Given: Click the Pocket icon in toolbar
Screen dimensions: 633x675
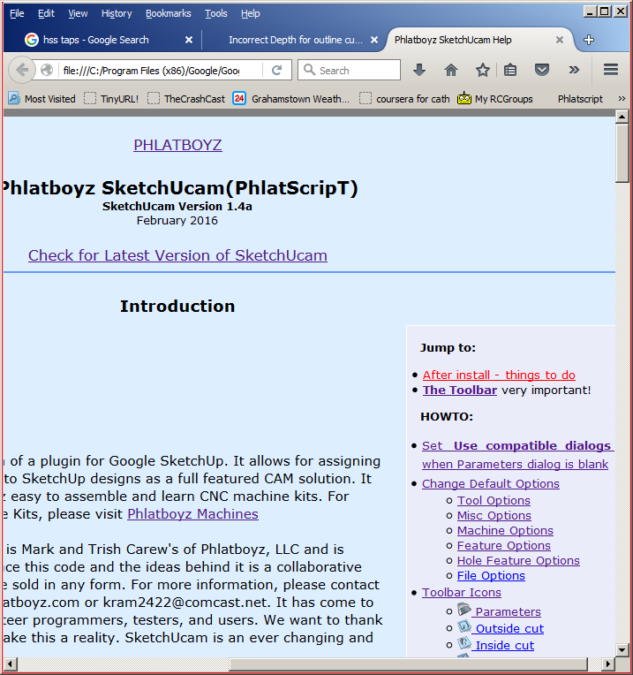Looking at the screenshot, I should click(x=543, y=70).
